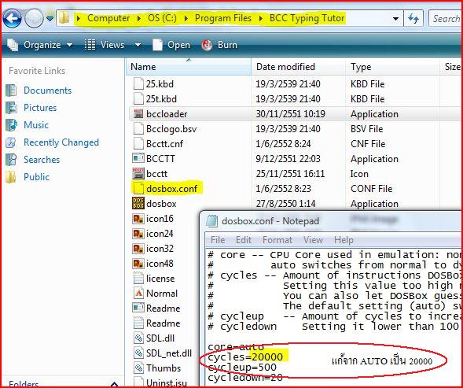Expand the Folders pane
The width and height of the screenshot is (463, 388).
point(114,384)
